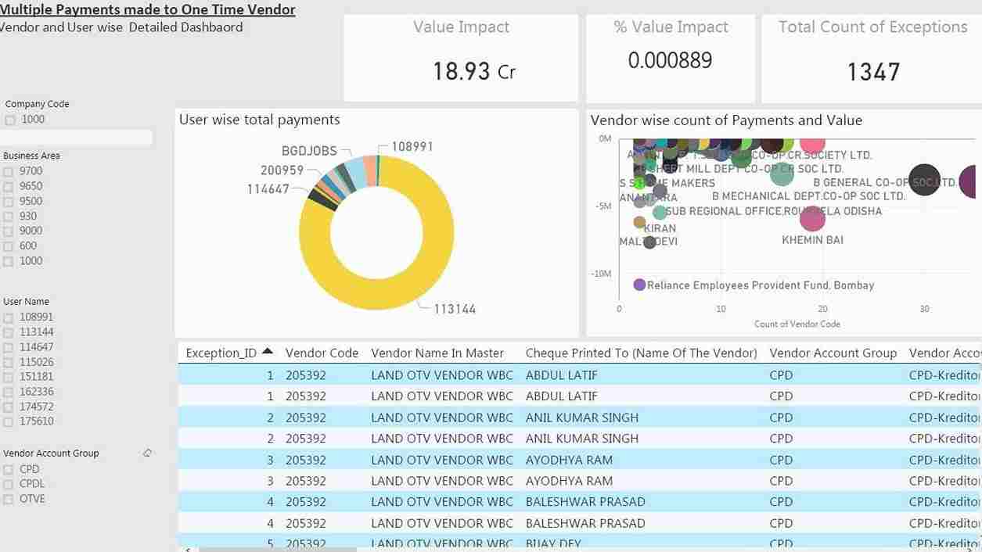Screen dimensions: 982x552
Task: Select the purple Reliance Employees Provident Fund bubble
Action: (x=639, y=285)
